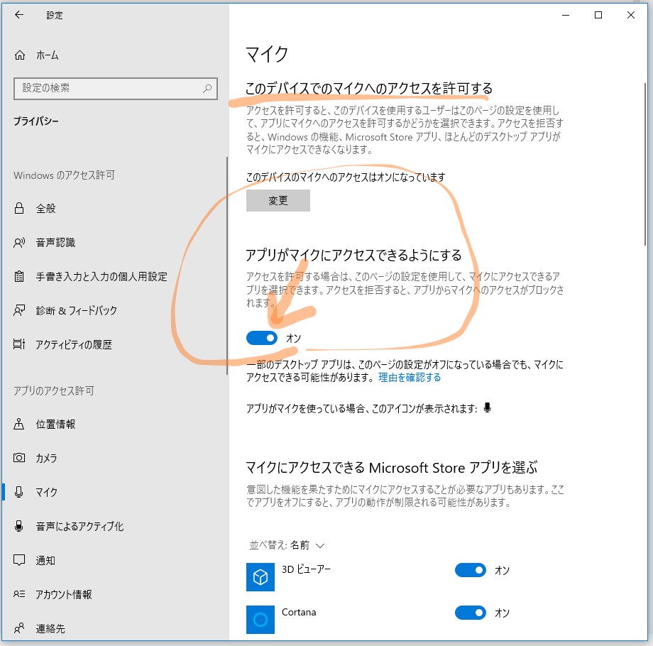653x646 pixels.
Task: Open 連絡先 settings page
Action: coord(116,628)
